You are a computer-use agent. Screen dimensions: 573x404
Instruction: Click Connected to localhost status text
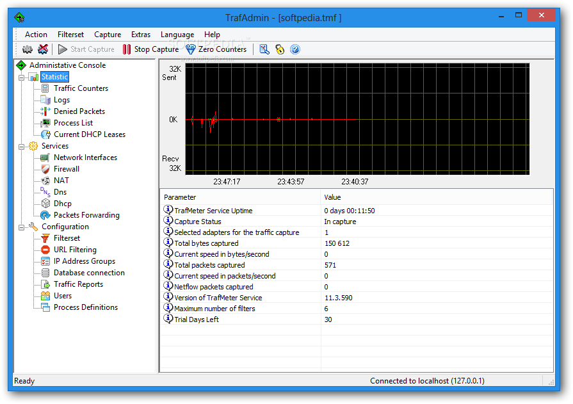[427, 381]
